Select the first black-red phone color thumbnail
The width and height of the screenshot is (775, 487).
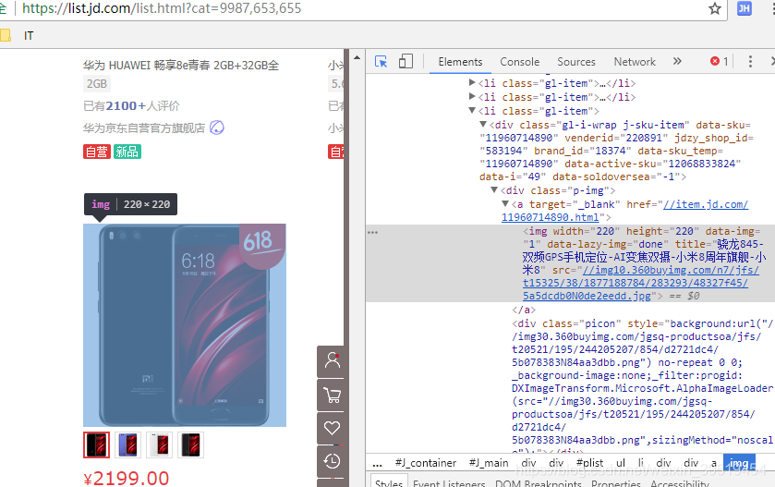click(x=96, y=445)
